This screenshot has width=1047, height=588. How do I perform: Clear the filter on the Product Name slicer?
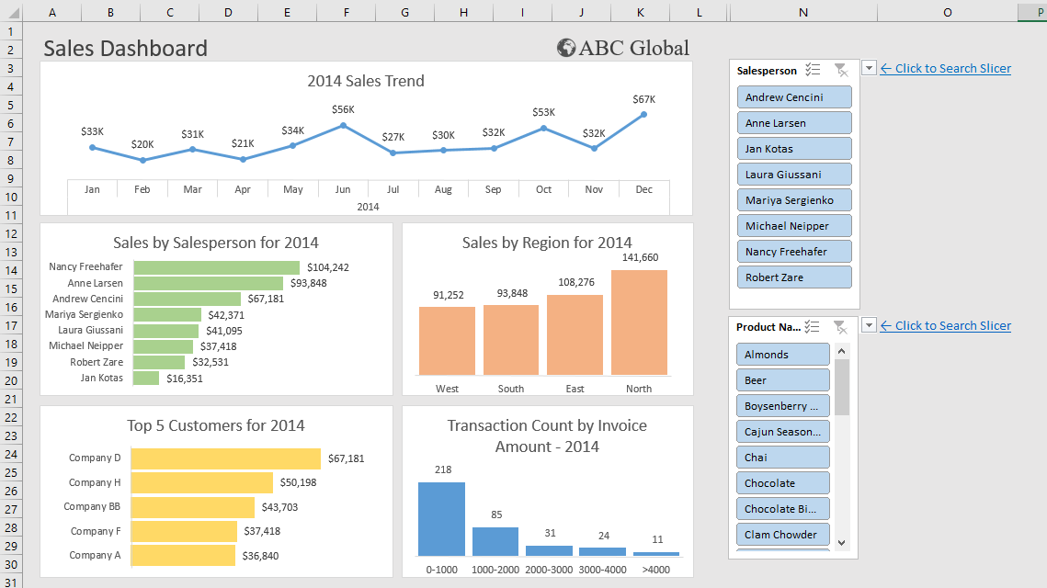click(x=840, y=326)
